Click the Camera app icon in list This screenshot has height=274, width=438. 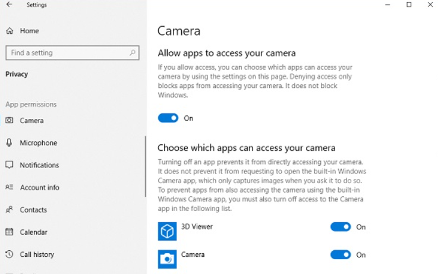pyautogui.click(x=167, y=259)
